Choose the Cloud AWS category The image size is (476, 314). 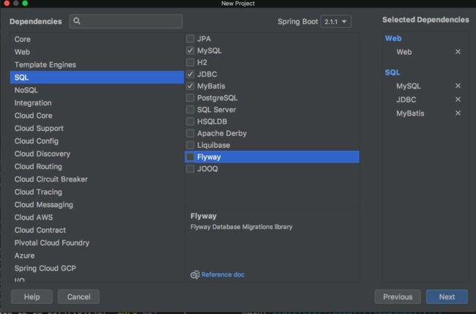97,217
